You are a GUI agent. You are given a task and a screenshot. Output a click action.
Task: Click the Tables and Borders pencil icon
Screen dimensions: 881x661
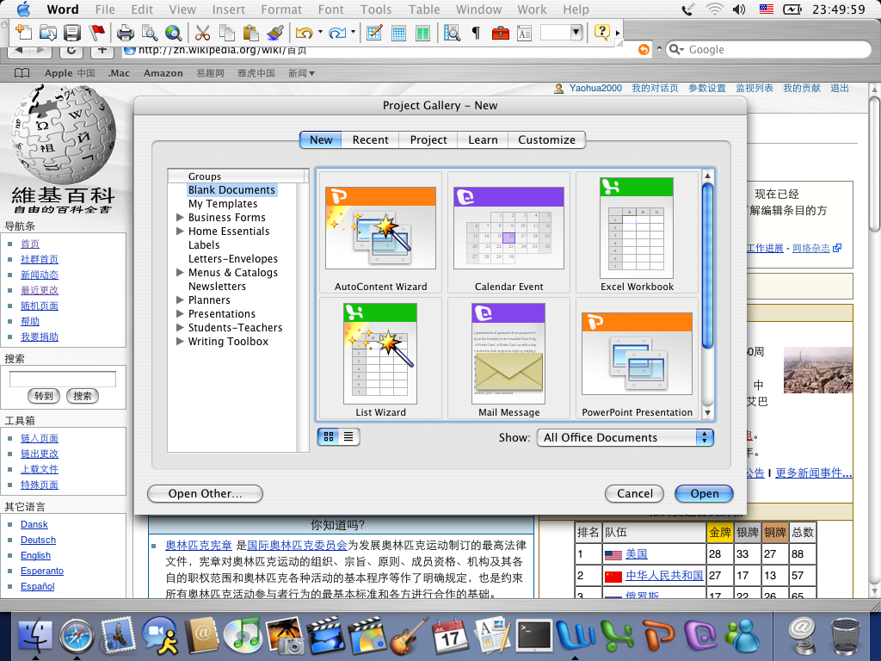[x=374, y=34]
